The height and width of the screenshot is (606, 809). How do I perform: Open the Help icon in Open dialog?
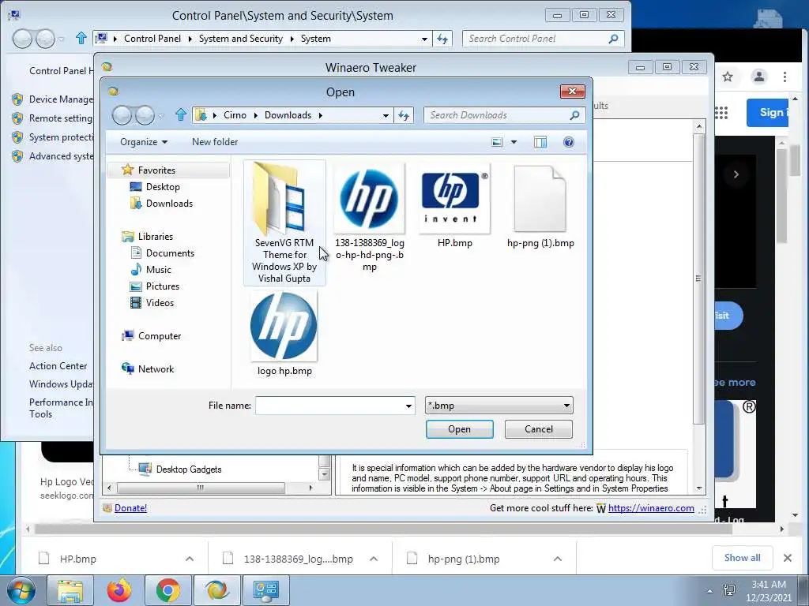pos(569,142)
